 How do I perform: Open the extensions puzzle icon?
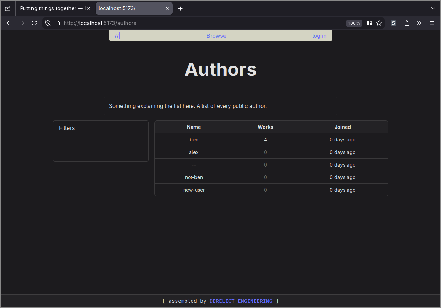point(407,23)
